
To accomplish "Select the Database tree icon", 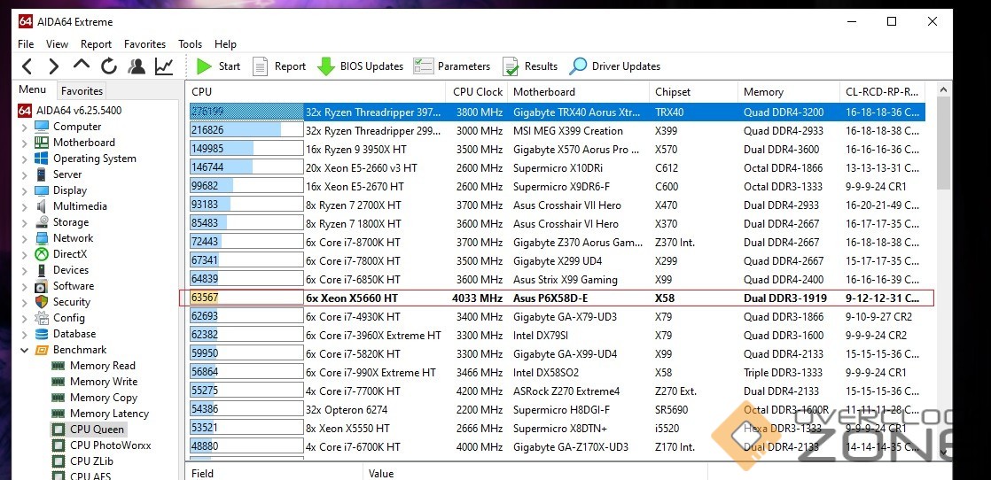I will 42,334.
